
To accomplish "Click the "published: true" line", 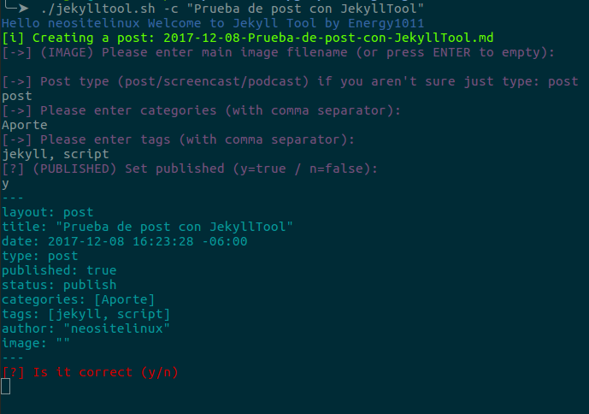I will (59, 270).
